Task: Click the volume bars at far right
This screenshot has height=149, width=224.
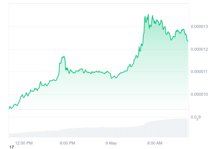Action: [186, 128]
